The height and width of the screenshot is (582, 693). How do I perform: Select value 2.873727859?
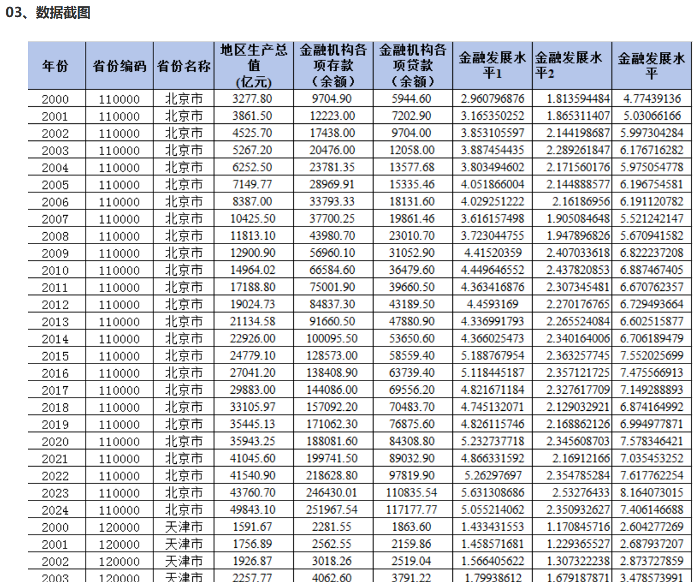tap(651, 561)
